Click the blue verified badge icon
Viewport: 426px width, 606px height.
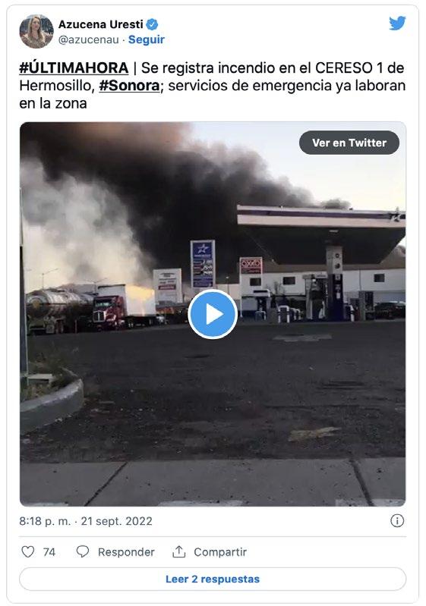[152, 24]
